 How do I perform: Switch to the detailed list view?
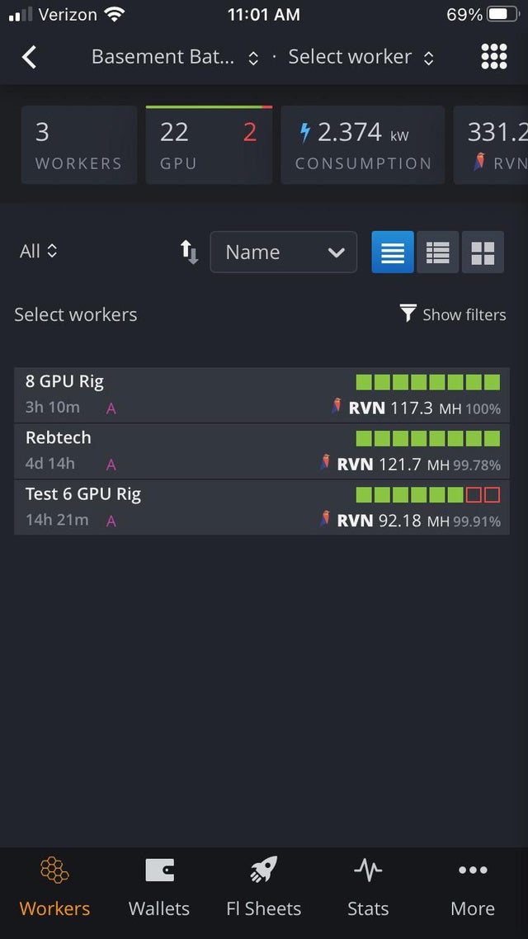(x=437, y=252)
